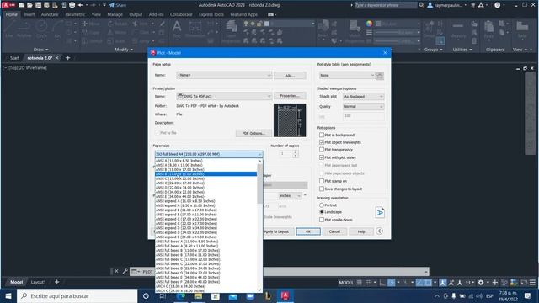The image size is (539, 303).
Task: Click the paper size list scrollbar
Action: (x=260, y=183)
